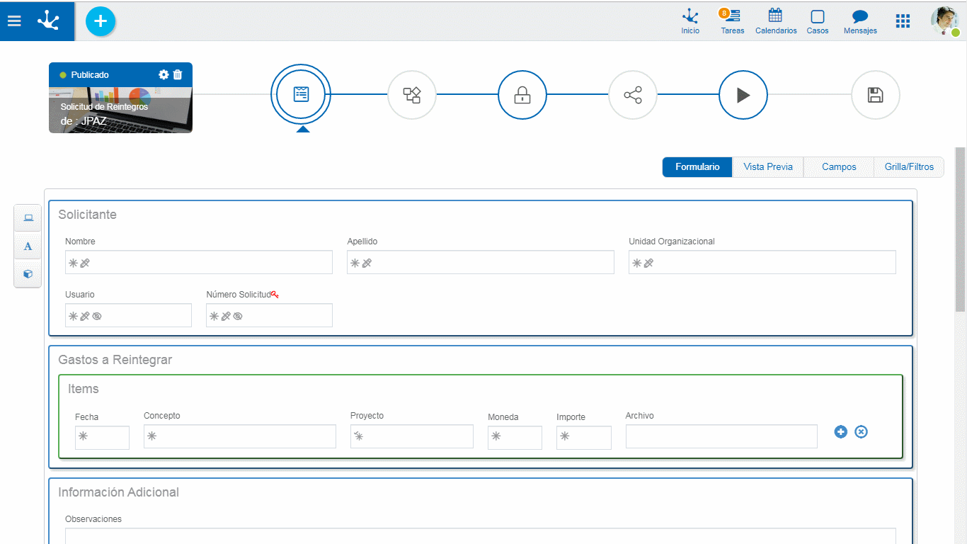Go to Inicio in top navigation
The width and height of the screenshot is (967, 544).
click(690, 22)
